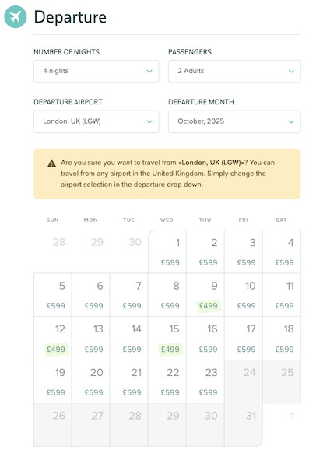The width and height of the screenshot is (309, 457).
Task: Choose October 23 departure date
Action: tap(205, 381)
